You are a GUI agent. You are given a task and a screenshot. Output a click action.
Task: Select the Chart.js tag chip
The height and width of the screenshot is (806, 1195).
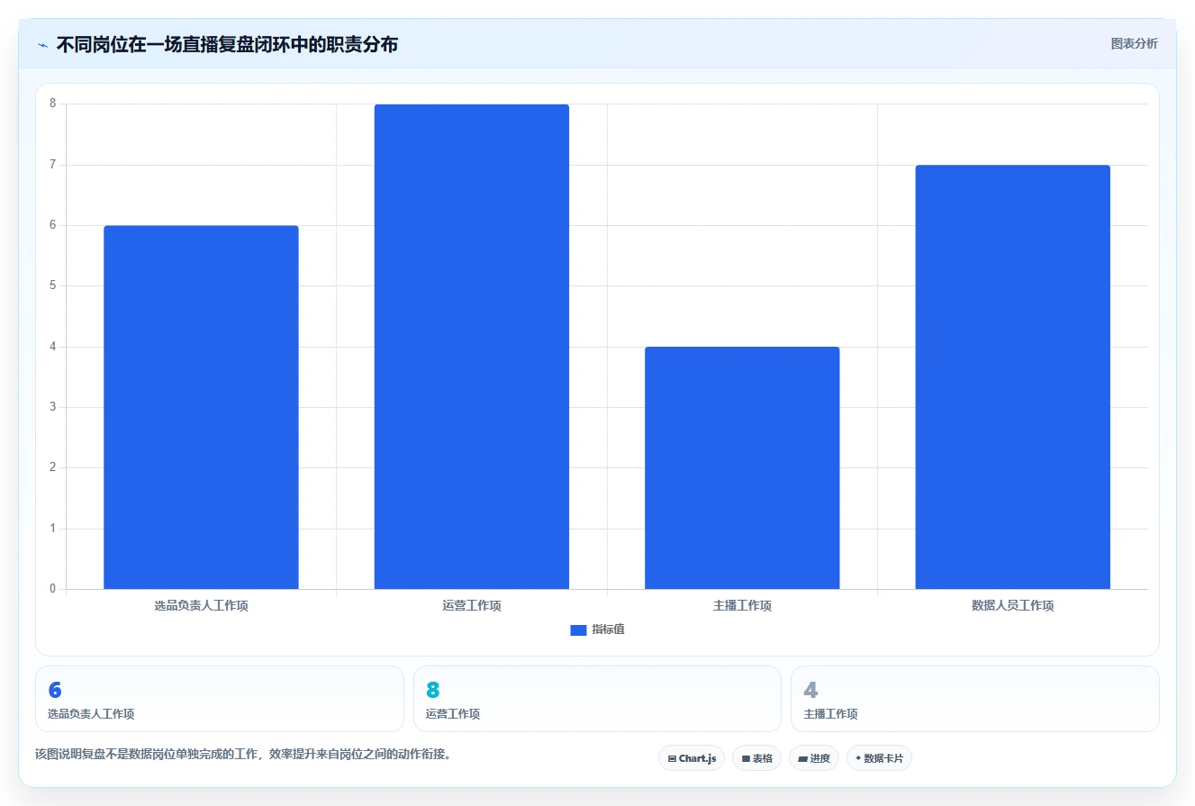692,758
